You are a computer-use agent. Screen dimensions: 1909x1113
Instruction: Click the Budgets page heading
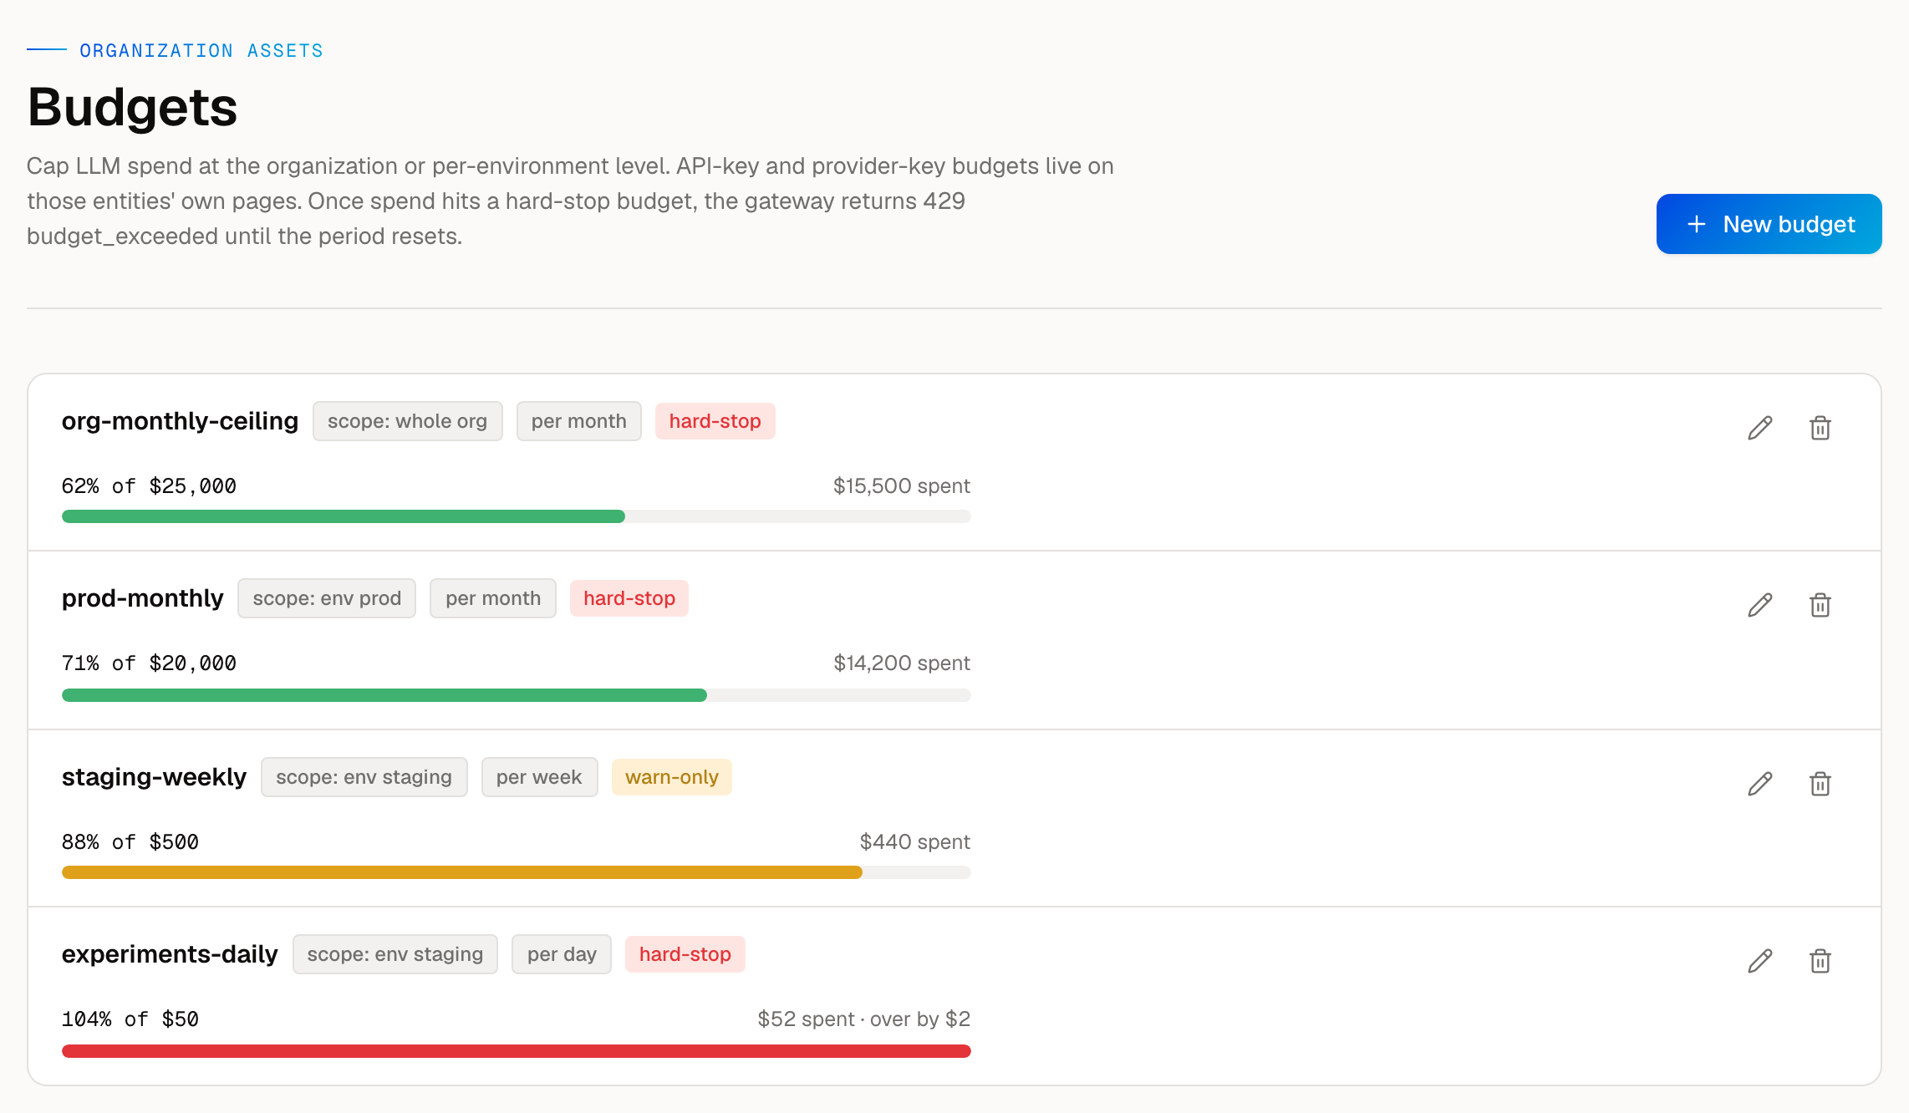pos(132,107)
